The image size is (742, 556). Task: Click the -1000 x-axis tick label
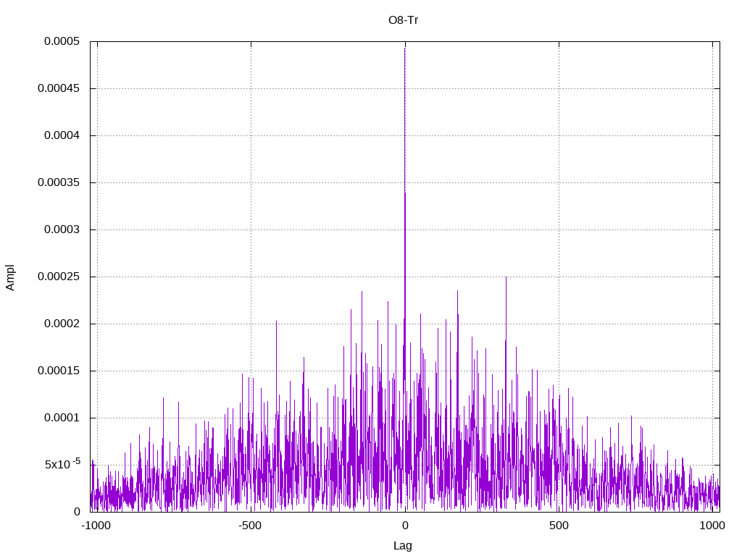96,526
